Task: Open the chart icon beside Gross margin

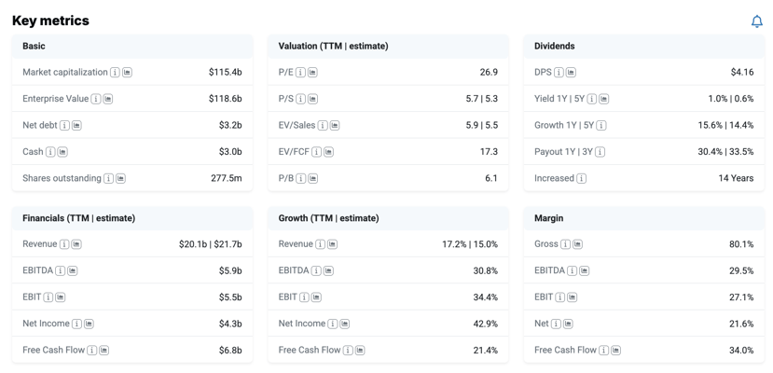Action: coord(578,244)
